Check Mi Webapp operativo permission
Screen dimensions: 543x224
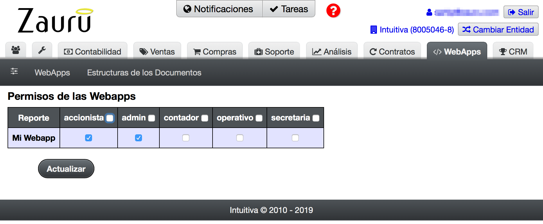click(x=240, y=138)
